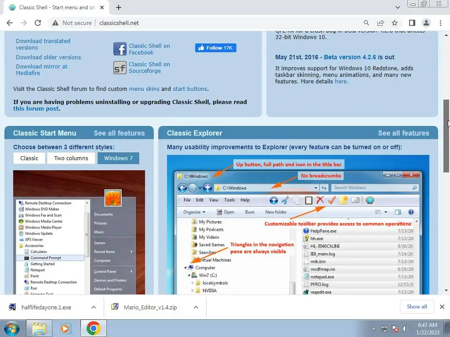
Task: Close the Classic Shell browser tab
Action: [102, 7]
